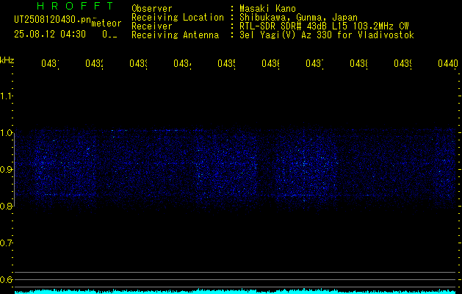Click Shibukawa, Gunma, Japan text
The width and height of the screenshot is (462, 294).
(x=298, y=18)
